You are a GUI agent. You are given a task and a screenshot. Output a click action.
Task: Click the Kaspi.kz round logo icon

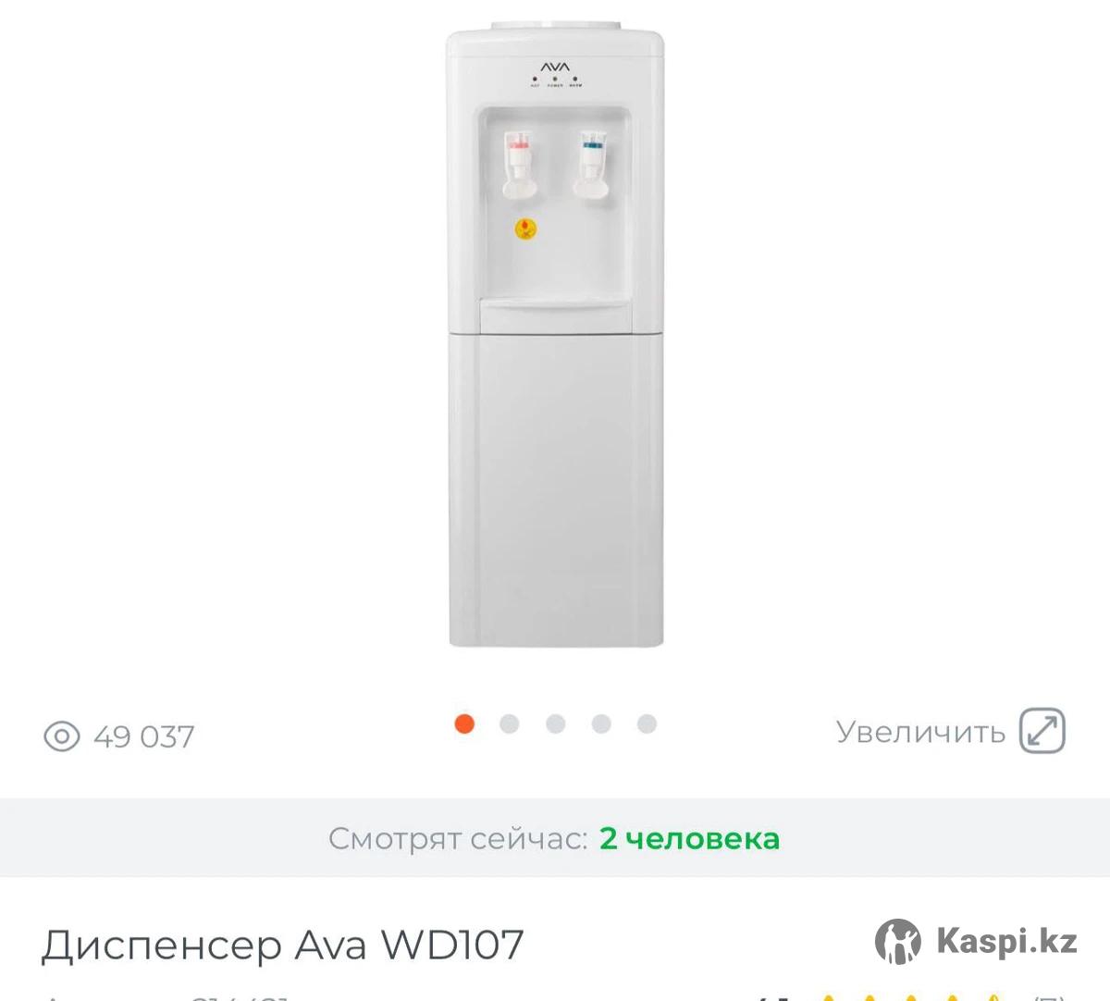[898, 942]
